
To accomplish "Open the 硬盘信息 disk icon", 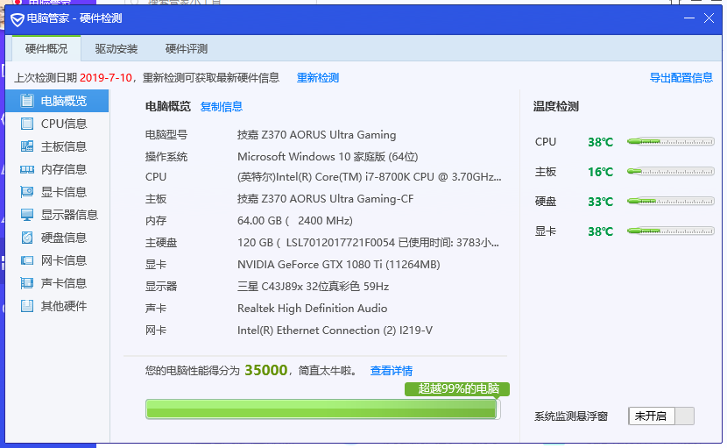I will coord(27,238).
